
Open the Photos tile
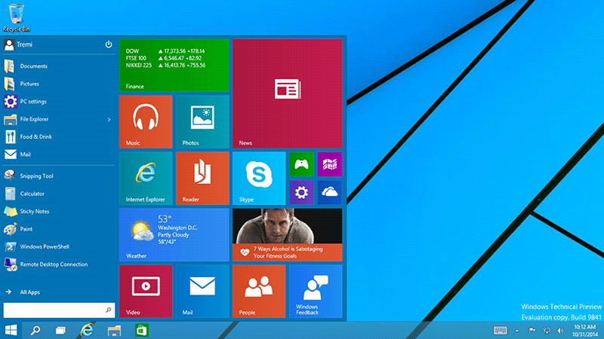(x=202, y=122)
